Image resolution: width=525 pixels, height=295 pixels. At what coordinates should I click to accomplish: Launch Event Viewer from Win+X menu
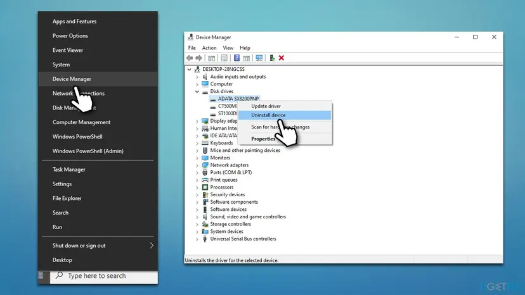coord(98,50)
